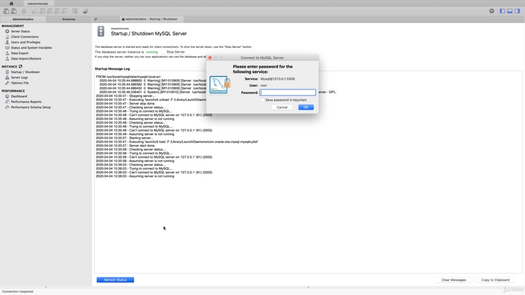Click the Performance Schema Setup icon
The image size is (525, 295).
coord(7,107)
